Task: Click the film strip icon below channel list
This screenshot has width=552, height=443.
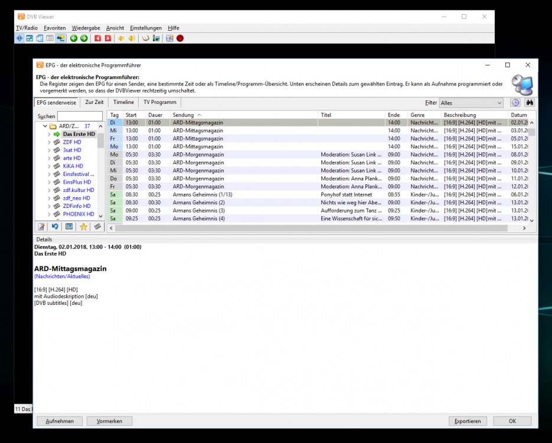Action: coord(97,227)
